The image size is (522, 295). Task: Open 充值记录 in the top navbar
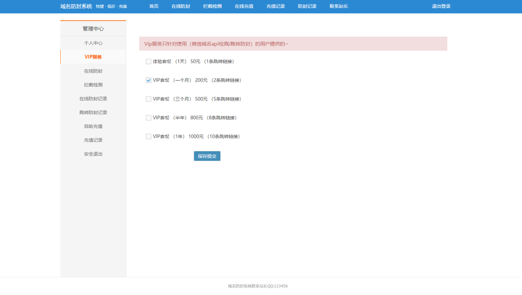pos(275,6)
